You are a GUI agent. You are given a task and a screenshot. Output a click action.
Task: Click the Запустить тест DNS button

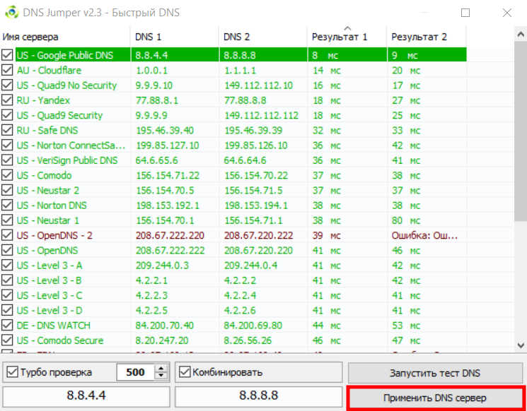tap(435, 373)
